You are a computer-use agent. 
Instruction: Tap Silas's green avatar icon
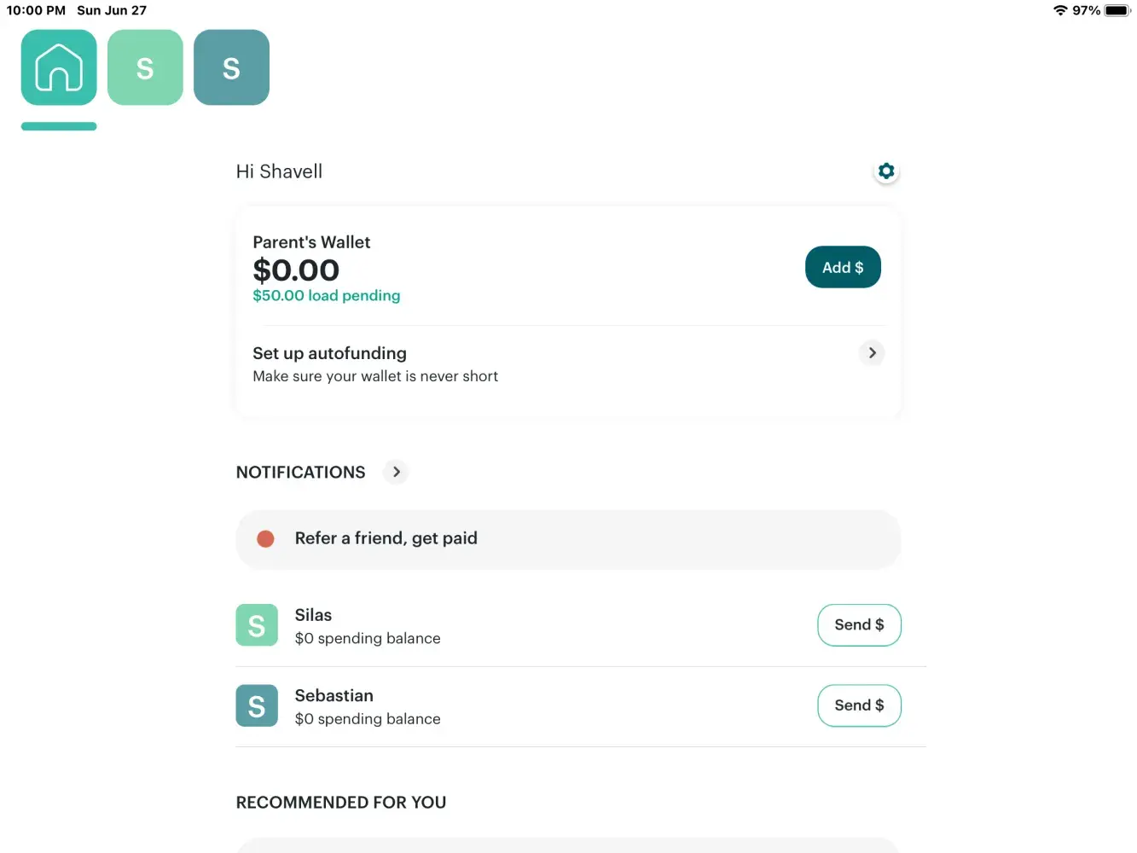(257, 625)
